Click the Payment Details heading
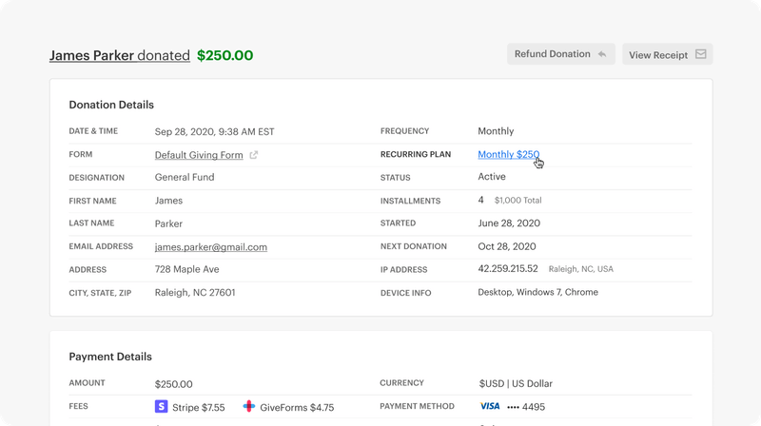761x426 pixels. click(109, 357)
